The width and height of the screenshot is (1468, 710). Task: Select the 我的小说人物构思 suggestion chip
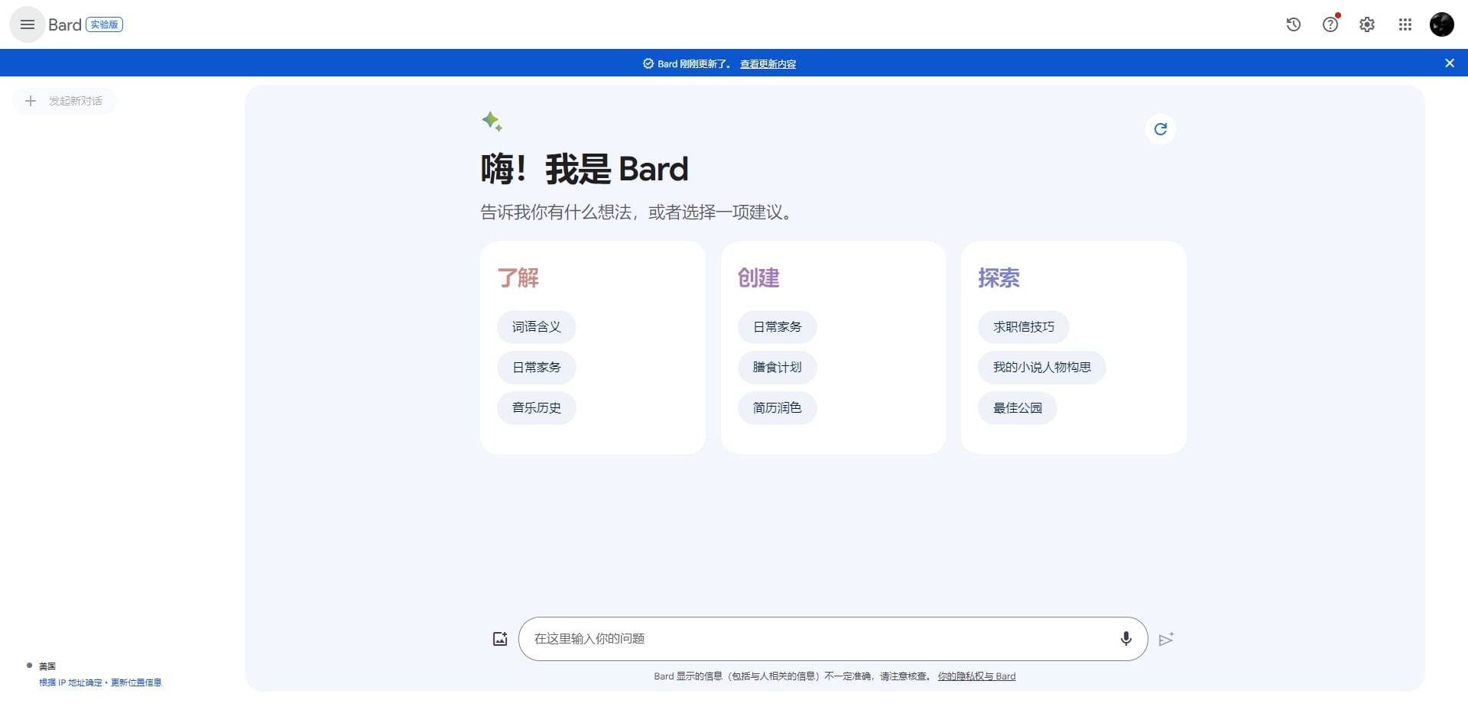(x=1042, y=368)
